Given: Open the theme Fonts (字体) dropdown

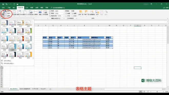Looking at the screenshot, I should (8, 13).
